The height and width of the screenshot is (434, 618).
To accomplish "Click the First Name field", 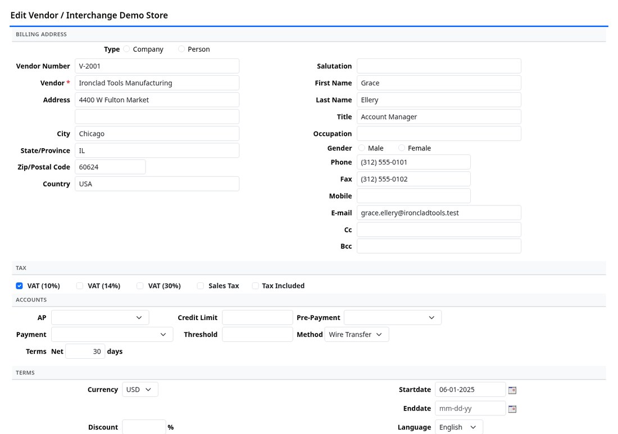I will point(439,83).
